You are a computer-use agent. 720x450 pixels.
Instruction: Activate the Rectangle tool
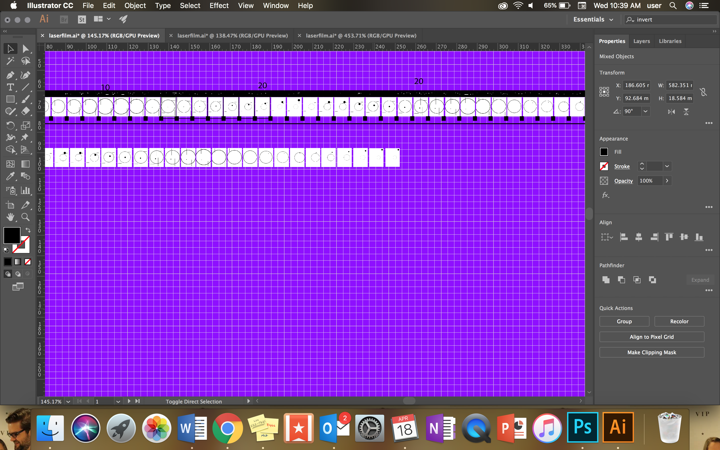click(x=10, y=99)
